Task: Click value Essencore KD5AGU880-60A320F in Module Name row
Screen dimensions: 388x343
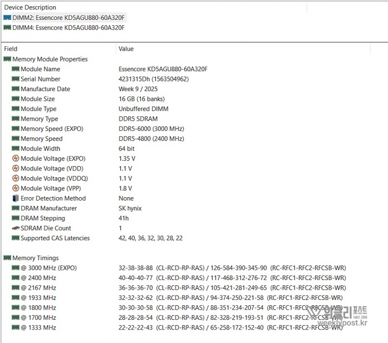Action: (163, 69)
